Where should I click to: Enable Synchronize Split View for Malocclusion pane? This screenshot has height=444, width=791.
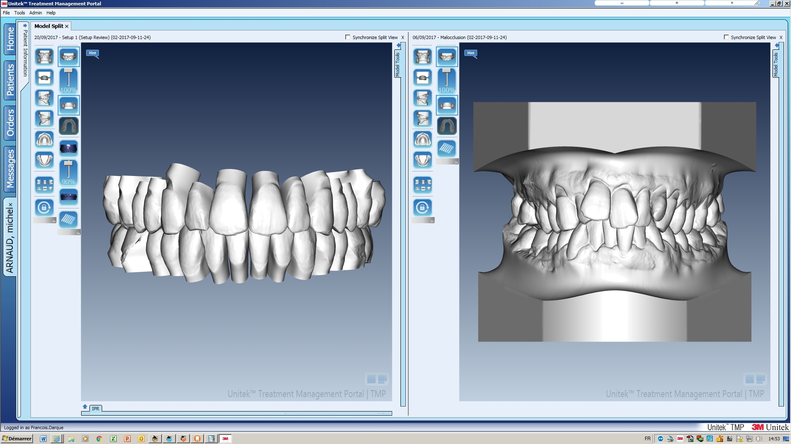pyautogui.click(x=726, y=37)
